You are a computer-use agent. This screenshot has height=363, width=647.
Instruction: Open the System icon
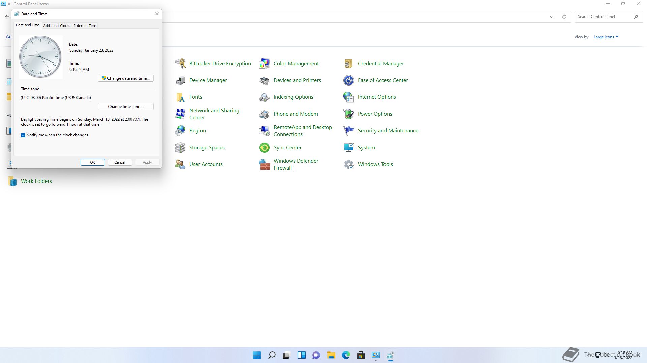[349, 147]
